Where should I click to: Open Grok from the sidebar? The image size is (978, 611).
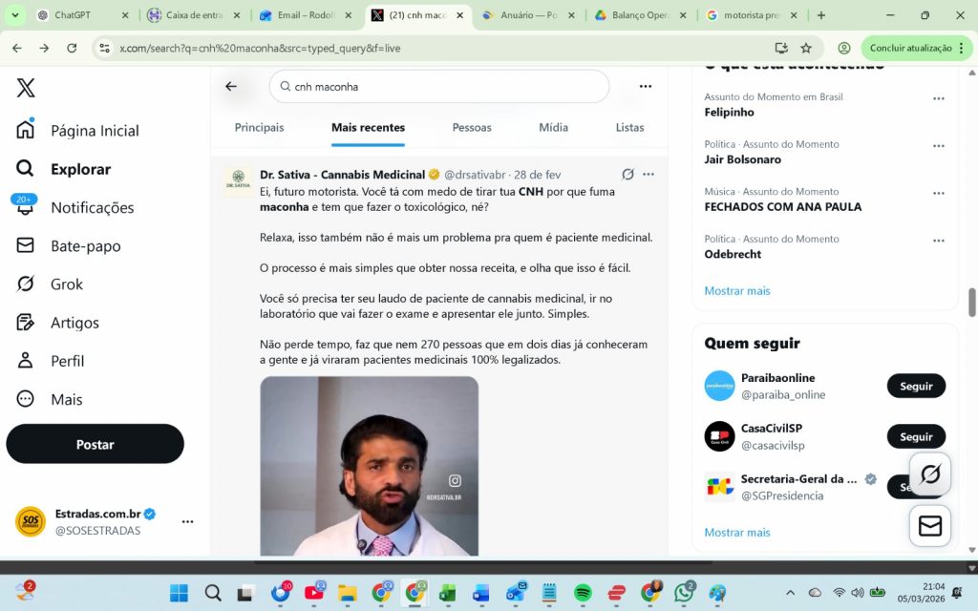[x=50, y=284]
